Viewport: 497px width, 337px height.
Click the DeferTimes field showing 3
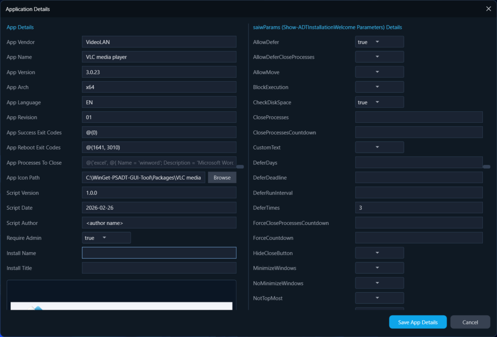click(x=418, y=208)
